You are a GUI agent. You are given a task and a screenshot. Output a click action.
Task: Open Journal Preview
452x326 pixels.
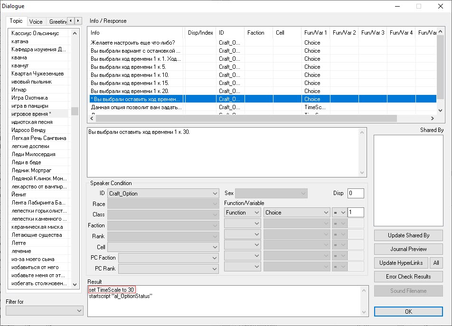(408, 249)
